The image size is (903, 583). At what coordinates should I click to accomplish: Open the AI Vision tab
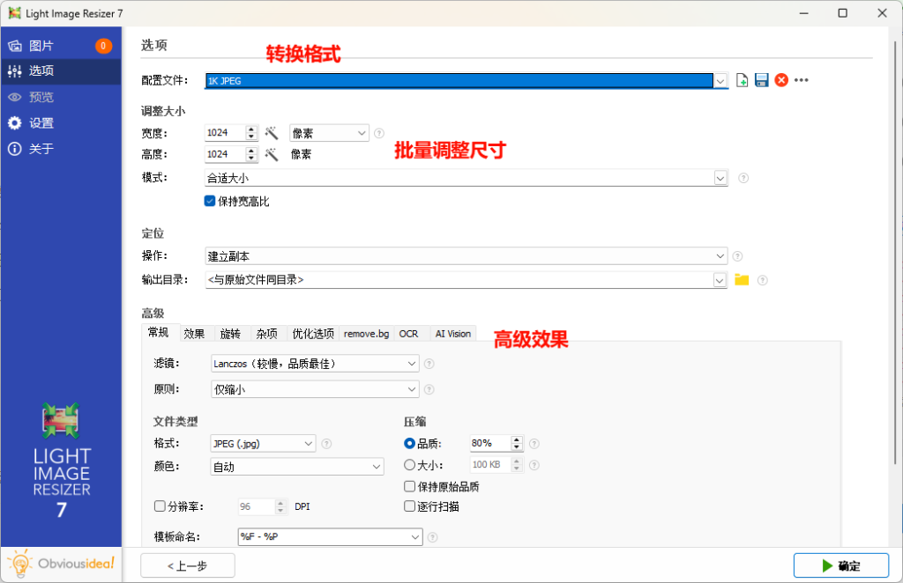[x=452, y=333]
